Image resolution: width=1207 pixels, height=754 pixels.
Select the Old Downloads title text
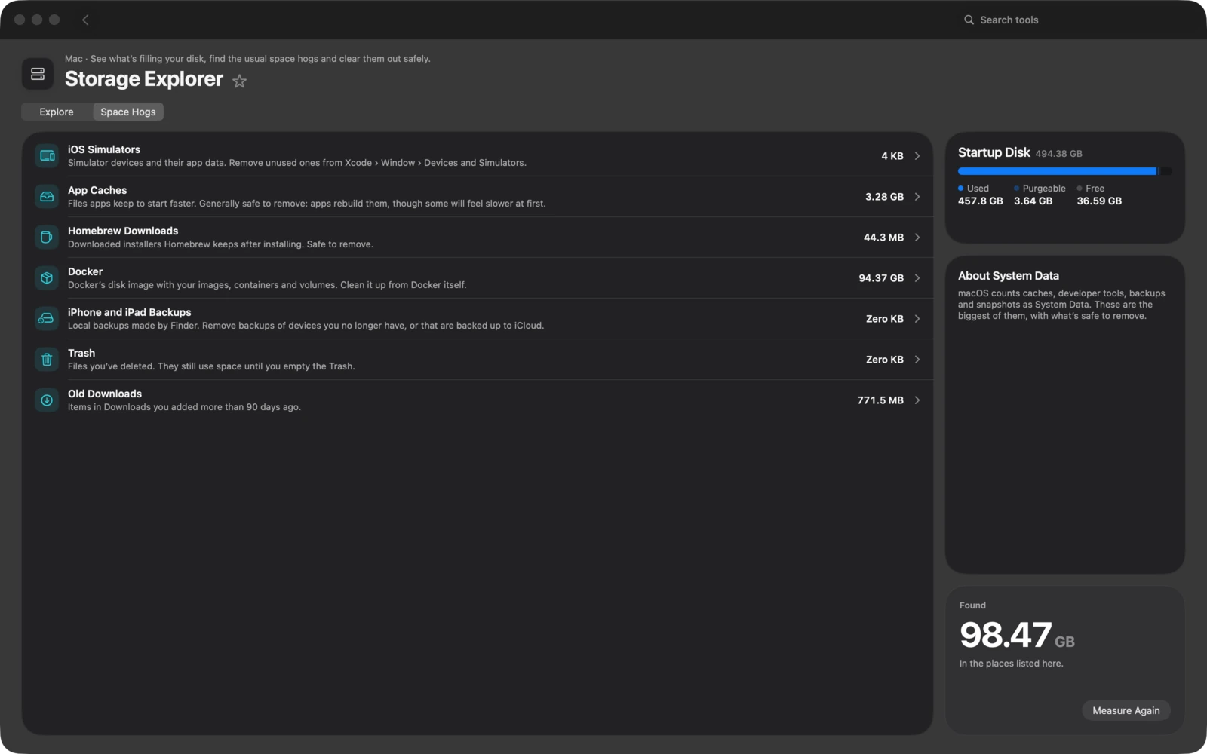(x=105, y=394)
